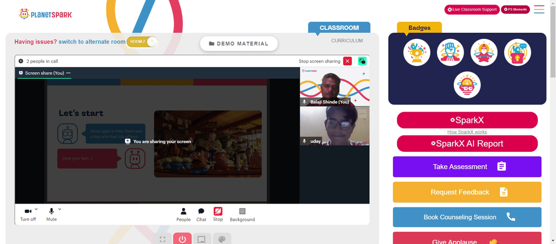
Task: Click the red stop screen sharing X
Action: [347, 61]
